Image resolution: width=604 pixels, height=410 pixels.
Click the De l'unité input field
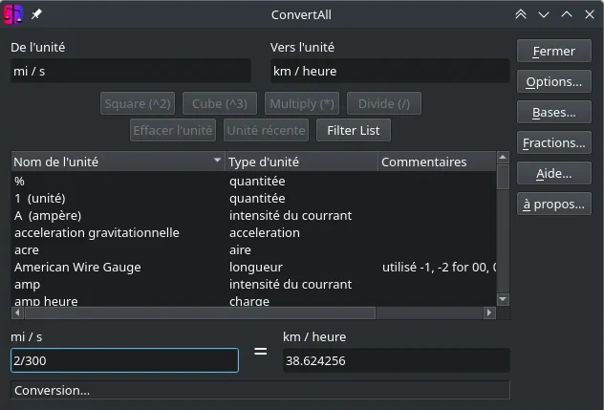[x=130, y=71]
